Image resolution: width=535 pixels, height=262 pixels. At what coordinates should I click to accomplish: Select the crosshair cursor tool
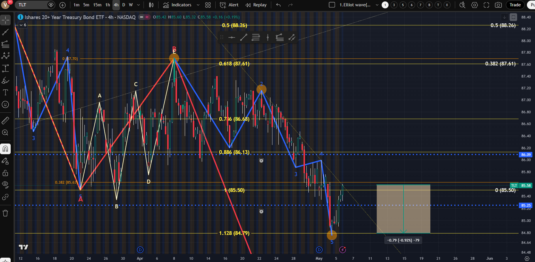[5, 20]
